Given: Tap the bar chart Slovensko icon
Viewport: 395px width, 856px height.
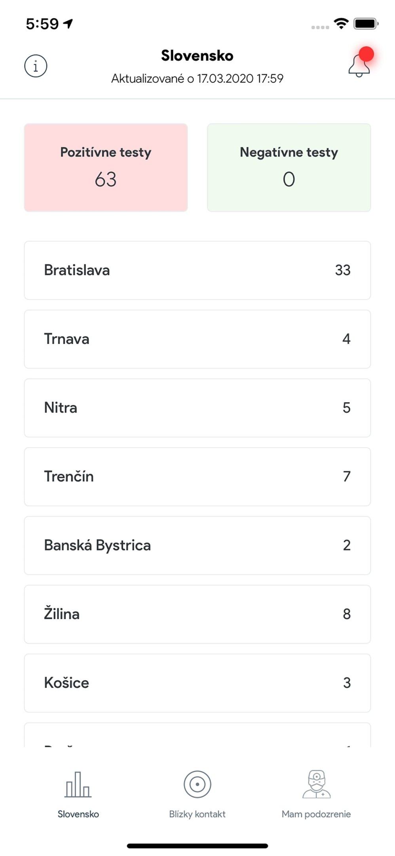Looking at the screenshot, I should pos(78,785).
